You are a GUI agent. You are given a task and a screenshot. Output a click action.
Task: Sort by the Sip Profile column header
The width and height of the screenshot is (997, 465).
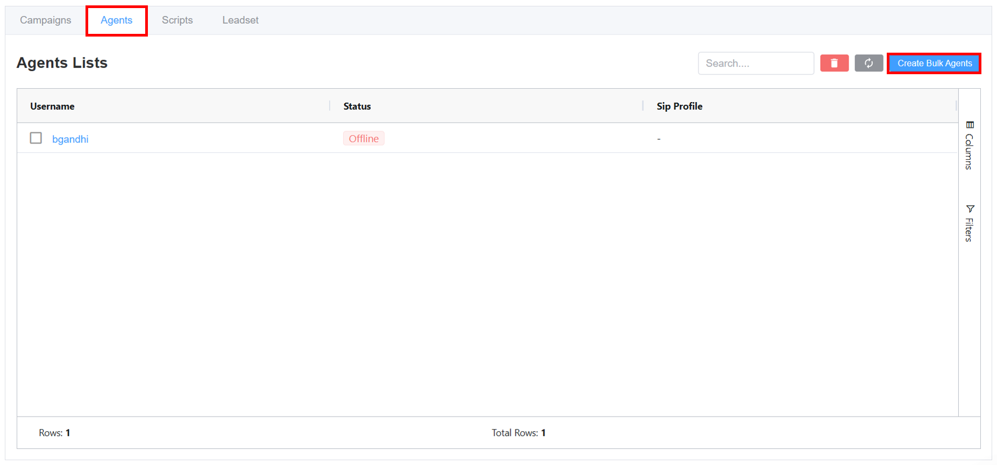click(679, 106)
